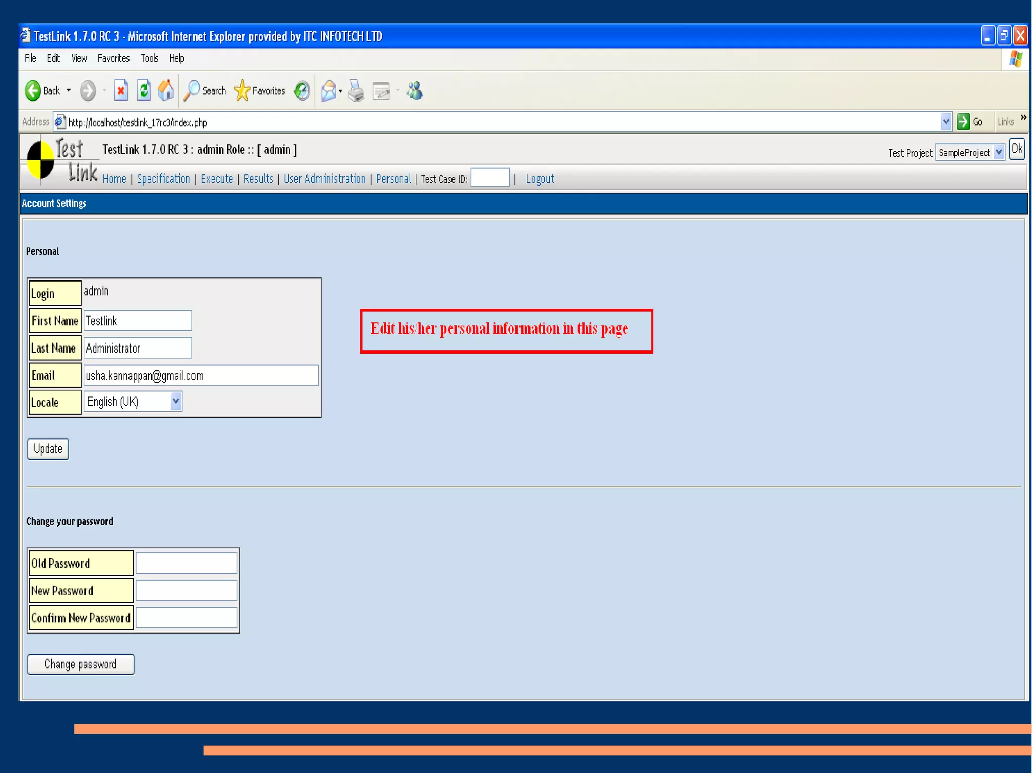Open the Messenger icon in toolbar
The height and width of the screenshot is (773, 1032).
415,91
